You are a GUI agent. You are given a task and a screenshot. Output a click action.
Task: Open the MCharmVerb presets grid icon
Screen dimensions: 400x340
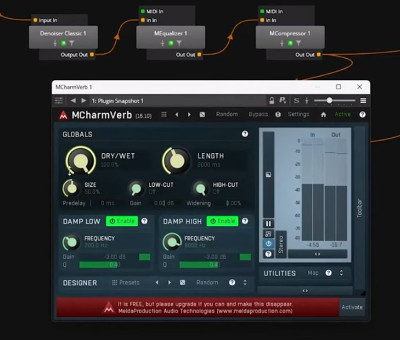pyautogui.click(x=164, y=114)
